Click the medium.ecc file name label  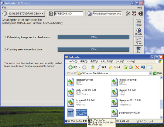[x=81, y=110]
